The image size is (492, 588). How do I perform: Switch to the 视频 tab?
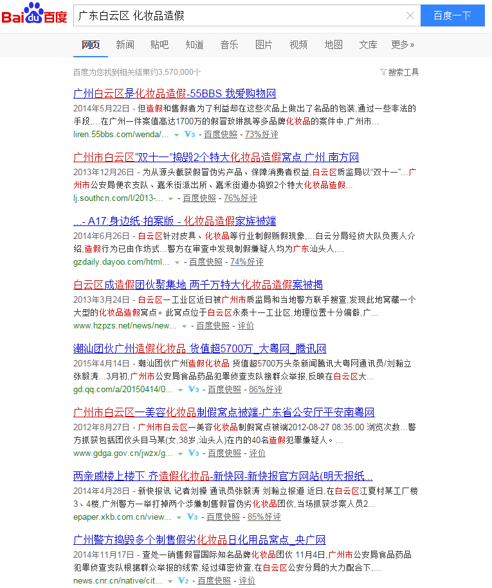[x=298, y=44]
